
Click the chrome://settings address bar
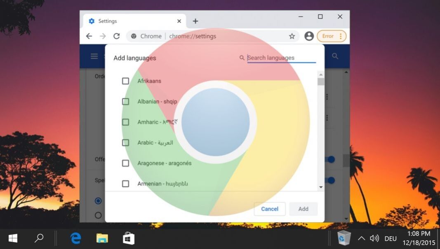213,36
